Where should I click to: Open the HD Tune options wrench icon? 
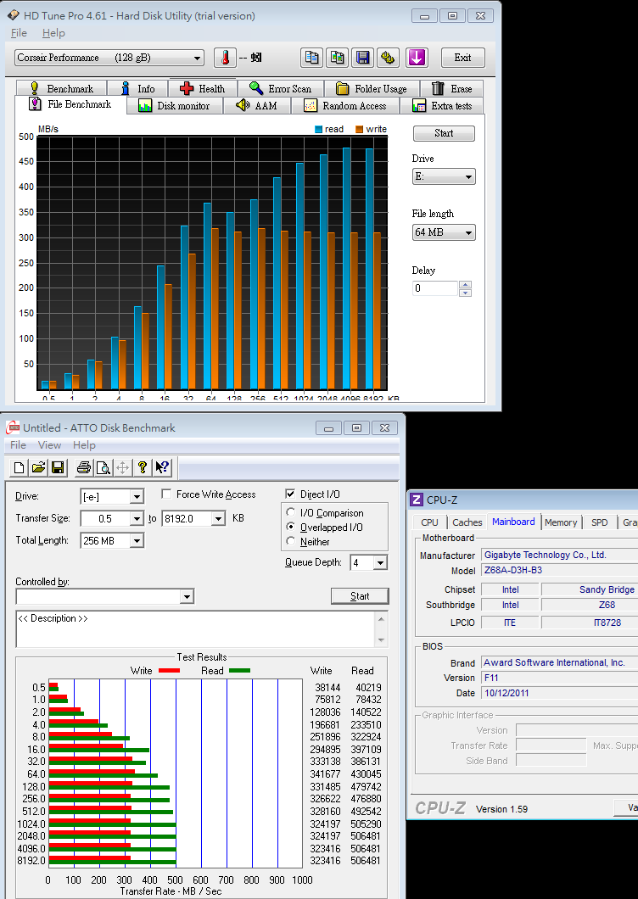(389, 58)
